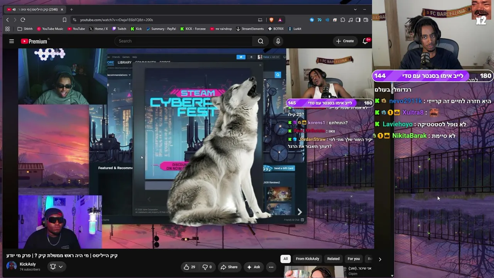Like the video with thumbs up
Image resolution: width=494 pixels, height=278 pixels.
click(x=189, y=267)
